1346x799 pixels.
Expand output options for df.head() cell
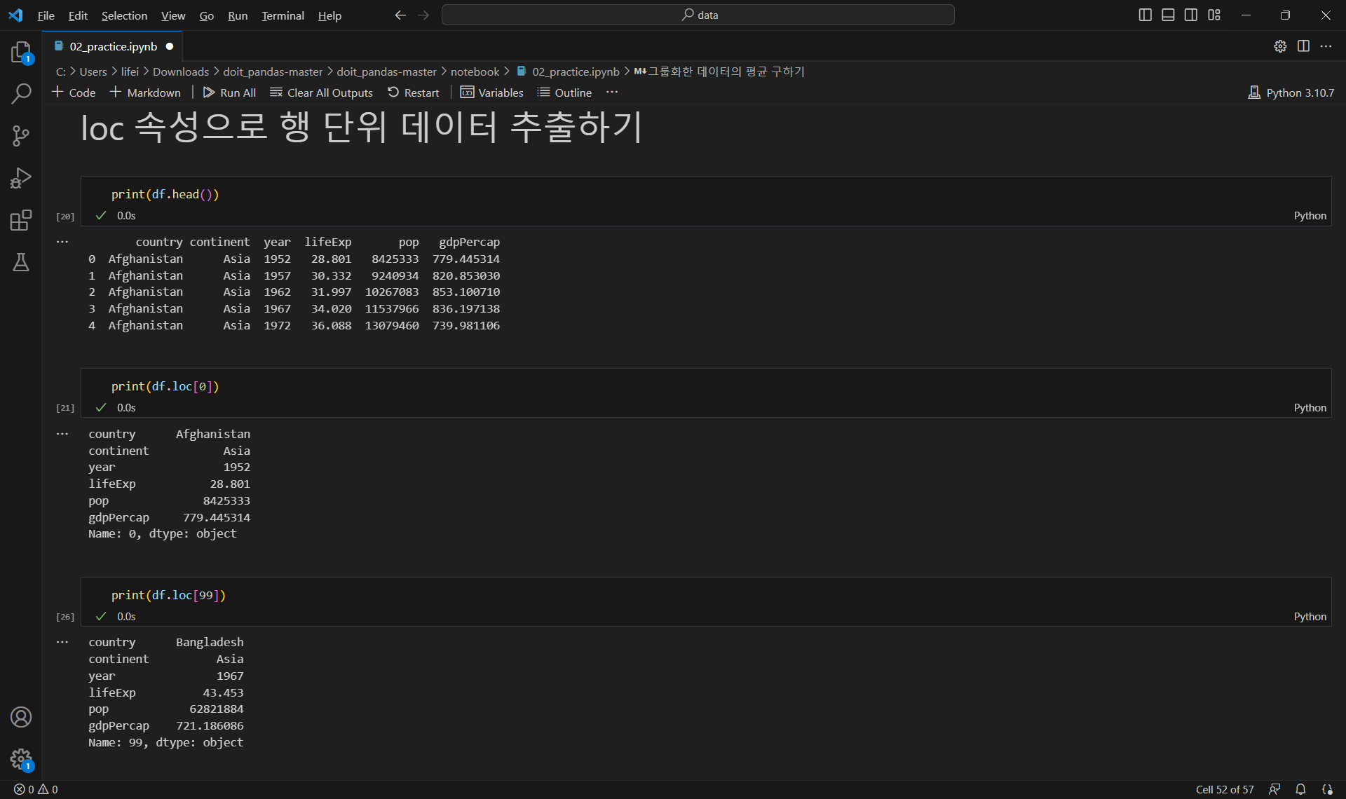click(62, 242)
